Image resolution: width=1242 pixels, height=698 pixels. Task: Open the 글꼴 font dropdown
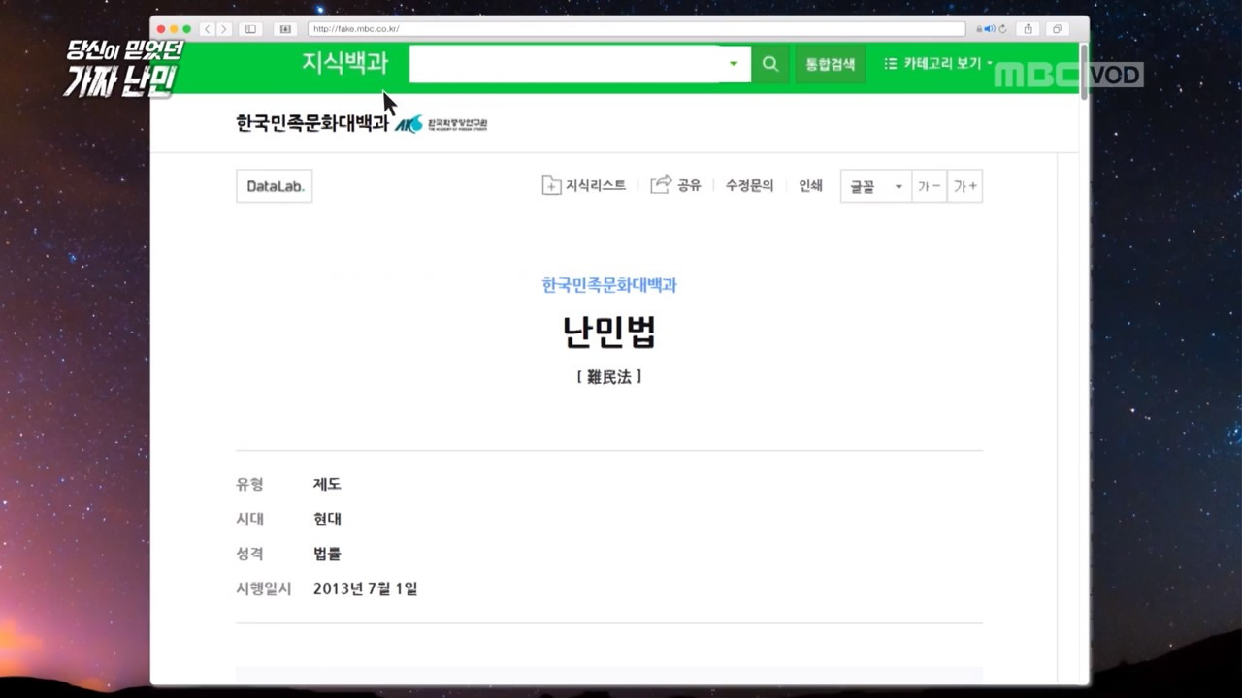point(876,186)
